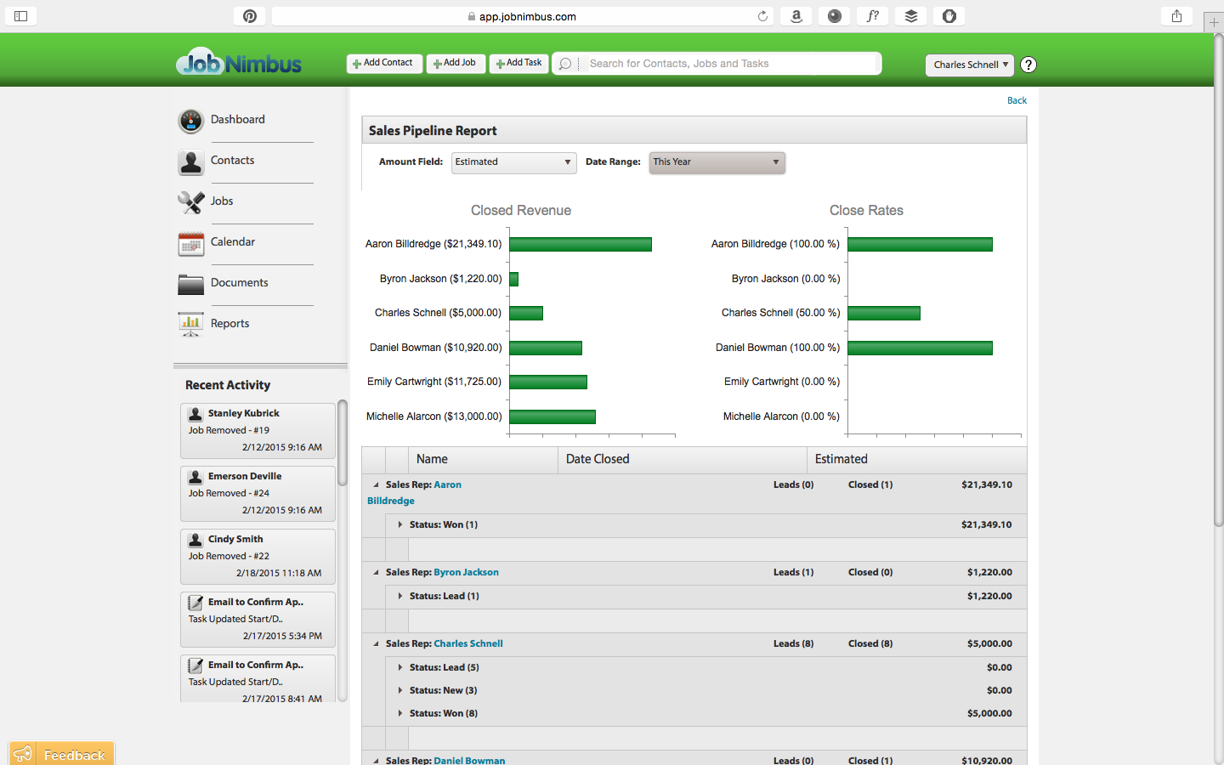Click Aaron Billdredge closed revenue bar
1224x765 pixels.
(x=581, y=245)
